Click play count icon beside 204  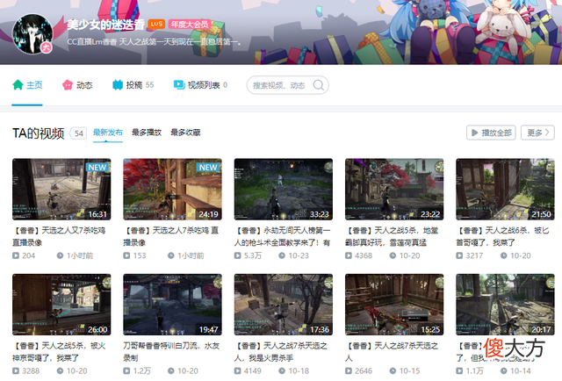[16, 255]
